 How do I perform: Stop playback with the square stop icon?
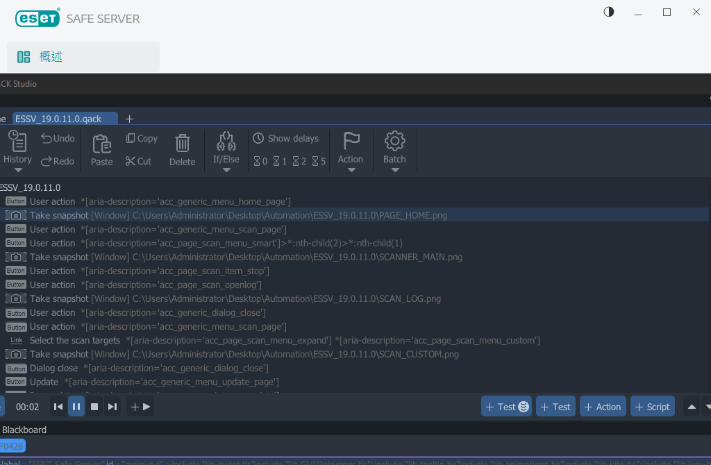coord(94,407)
